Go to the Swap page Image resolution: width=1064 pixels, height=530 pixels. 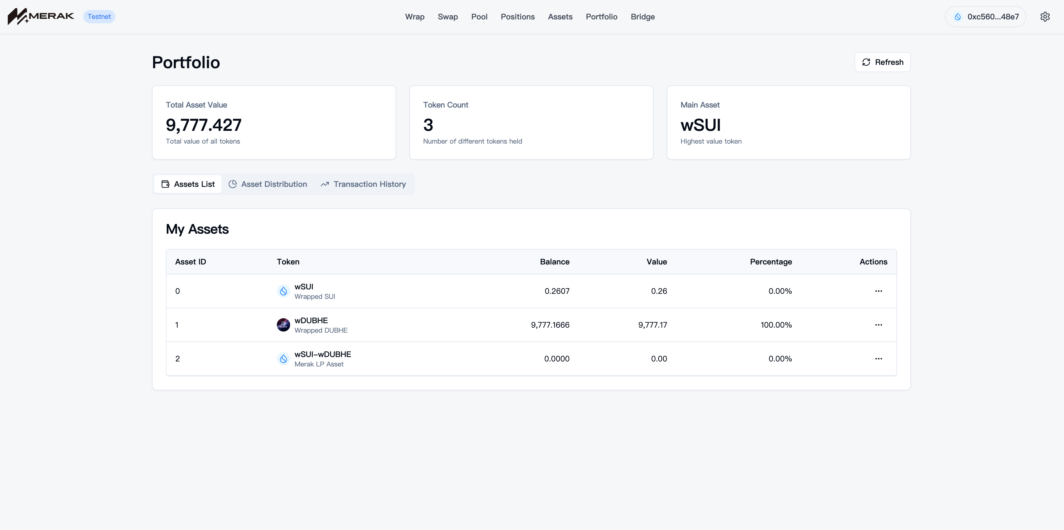(x=448, y=17)
